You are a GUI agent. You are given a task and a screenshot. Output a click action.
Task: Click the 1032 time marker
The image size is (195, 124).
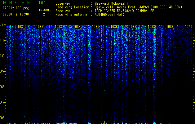[40, 27]
